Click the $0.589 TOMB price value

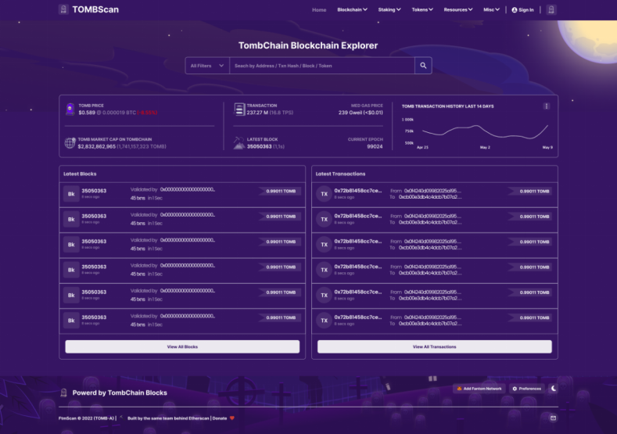[87, 113]
